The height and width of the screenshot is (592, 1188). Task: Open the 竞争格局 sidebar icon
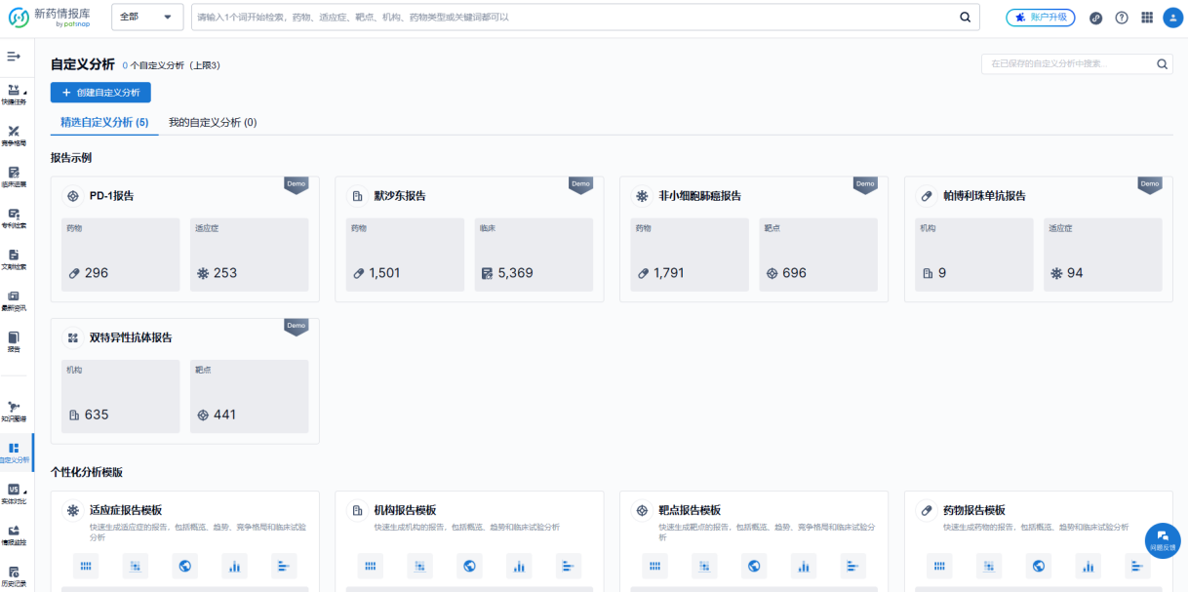(14, 135)
